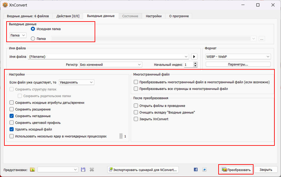
Task: Open the Facebook share icon
Action: point(196,170)
